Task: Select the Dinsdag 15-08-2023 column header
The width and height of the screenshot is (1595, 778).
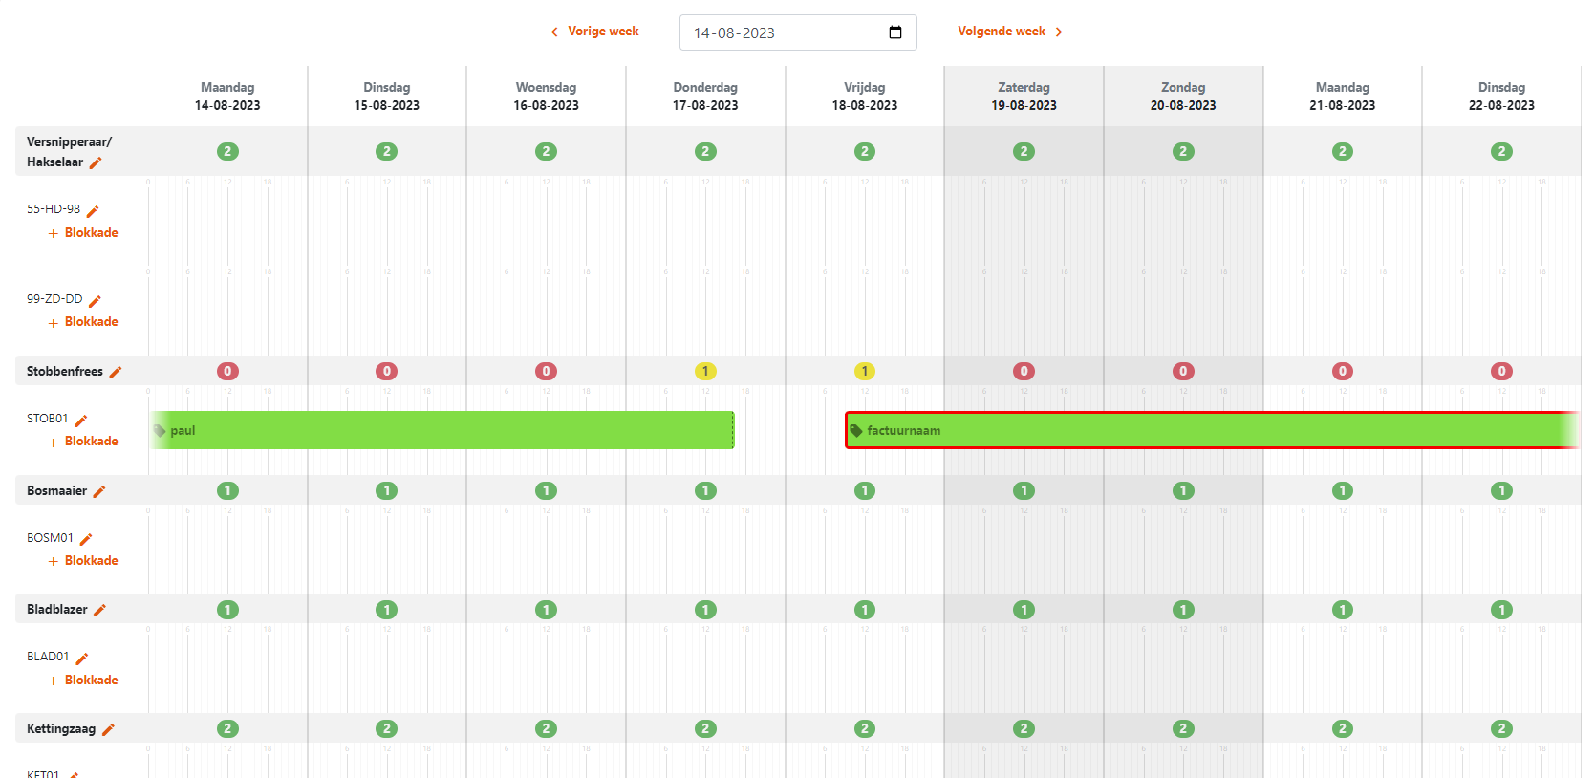Action: (x=387, y=97)
